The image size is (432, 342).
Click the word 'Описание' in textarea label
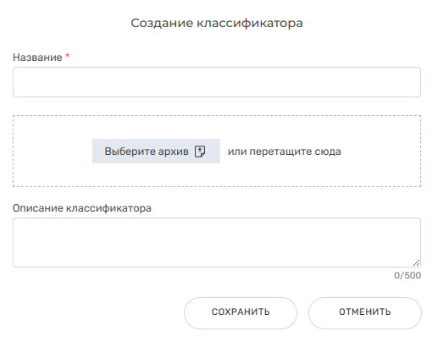[38, 208]
